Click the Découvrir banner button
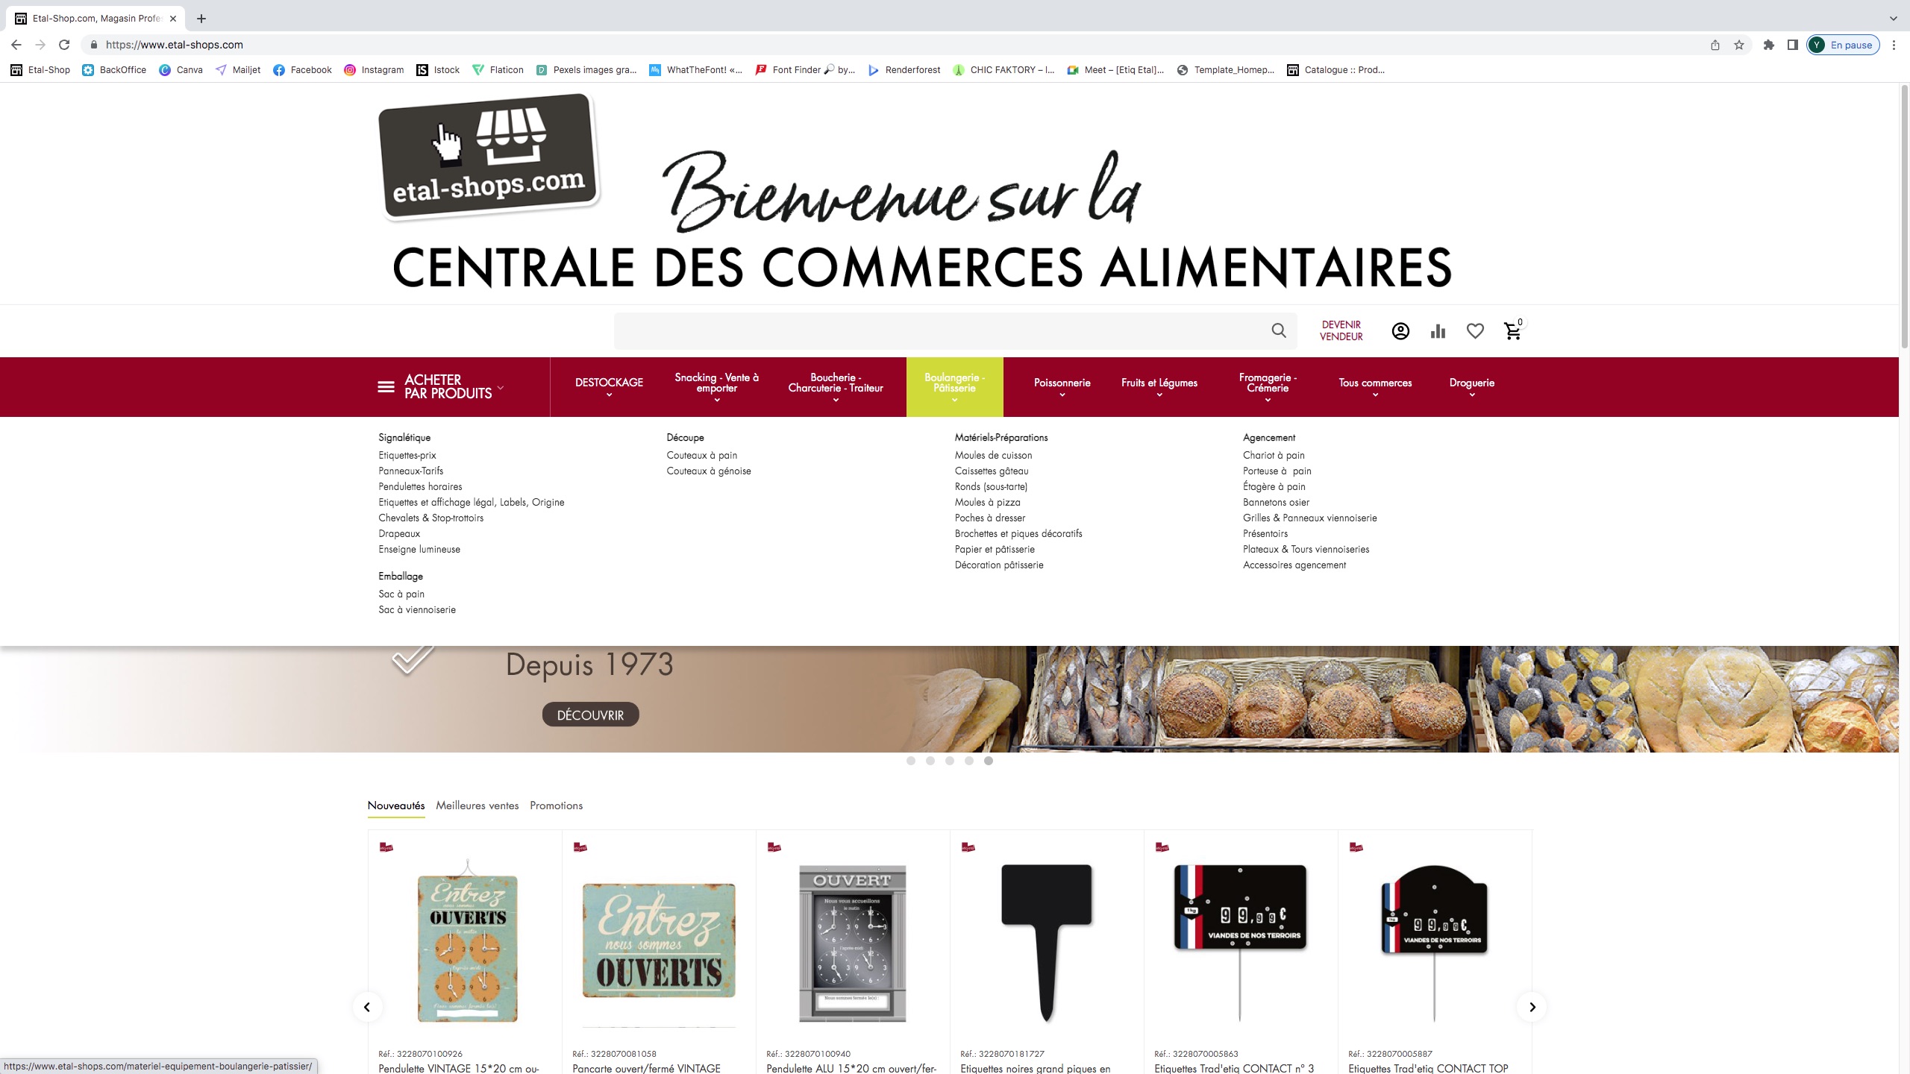This screenshot has width=1910, height=1074. pos(590,715)
